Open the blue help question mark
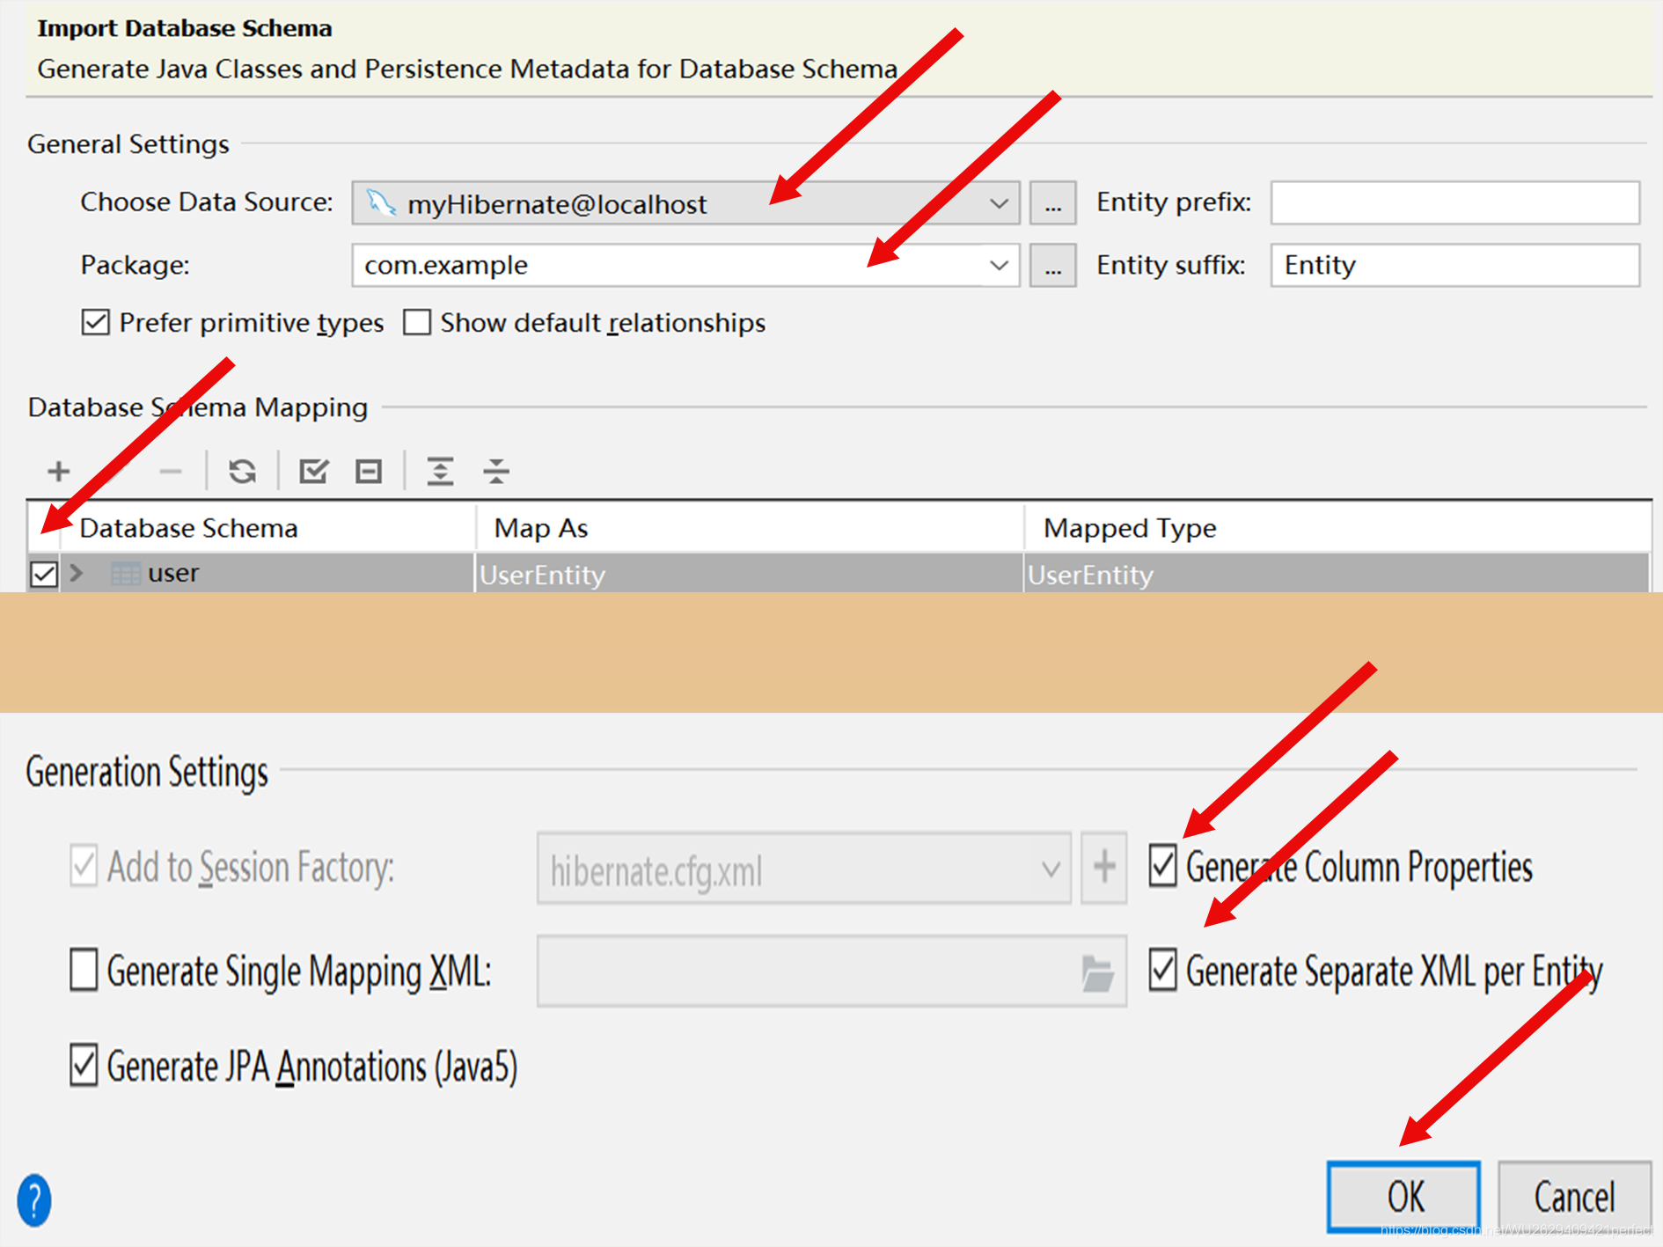Viewport: 1663px width, 1247px height. (x=34, y=1199)
